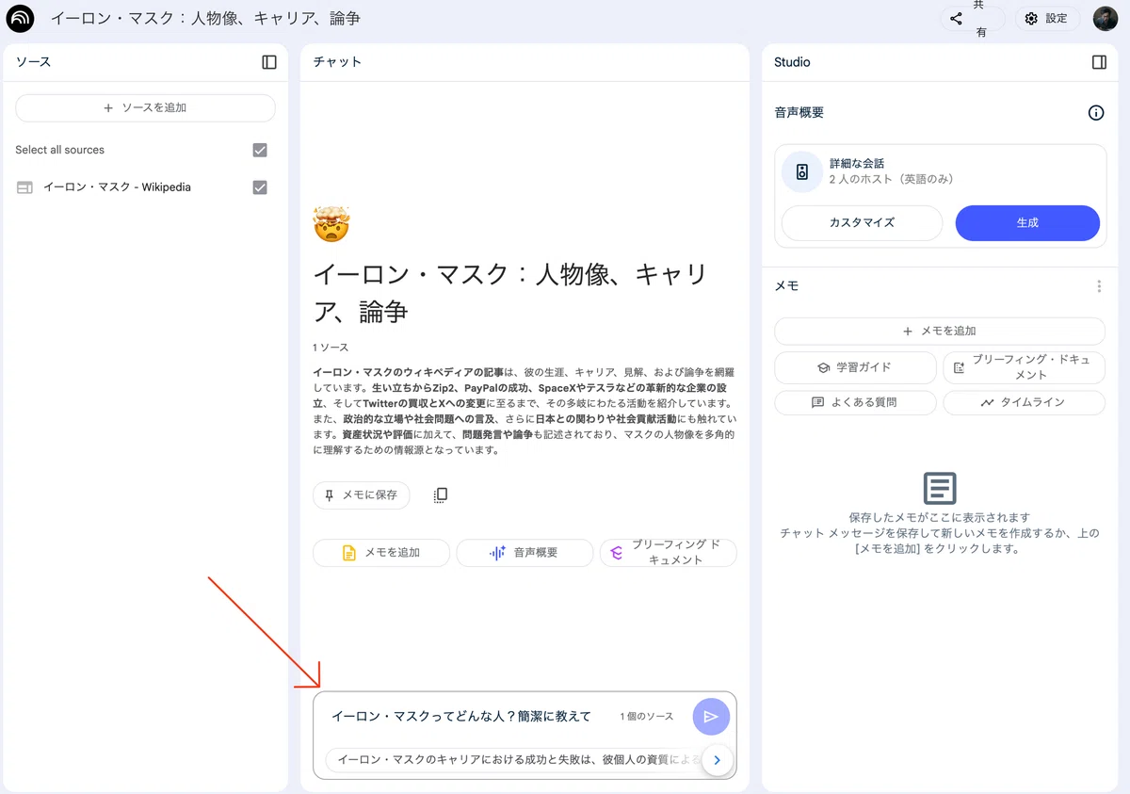This screenshot has width=1130, height=794.
Task: Click the ソースを追加 button
Action: pos(145,108)
